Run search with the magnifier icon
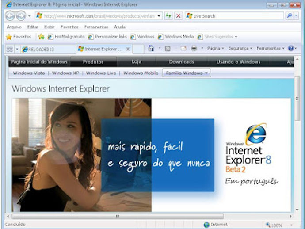The height and width of the screenshot is (229, 305). 289,16
